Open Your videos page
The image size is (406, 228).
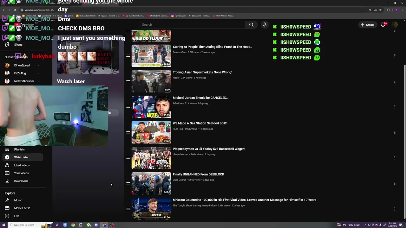point(21,173)
